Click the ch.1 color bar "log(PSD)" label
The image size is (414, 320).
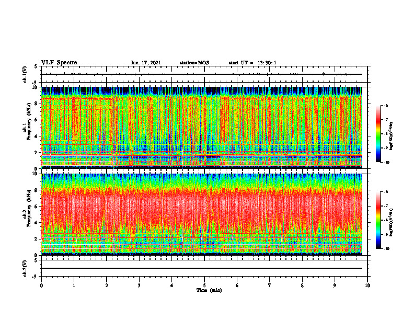[392, 136]
